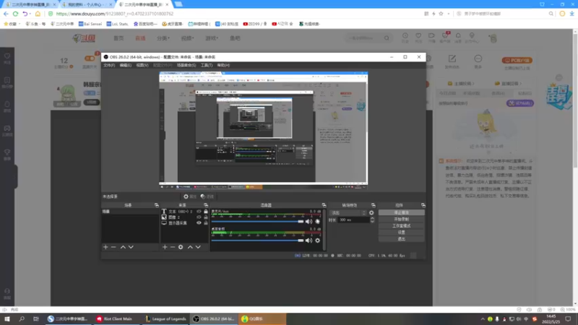Undock the Audio Mixer panel
578x325 pixels.
324,205
